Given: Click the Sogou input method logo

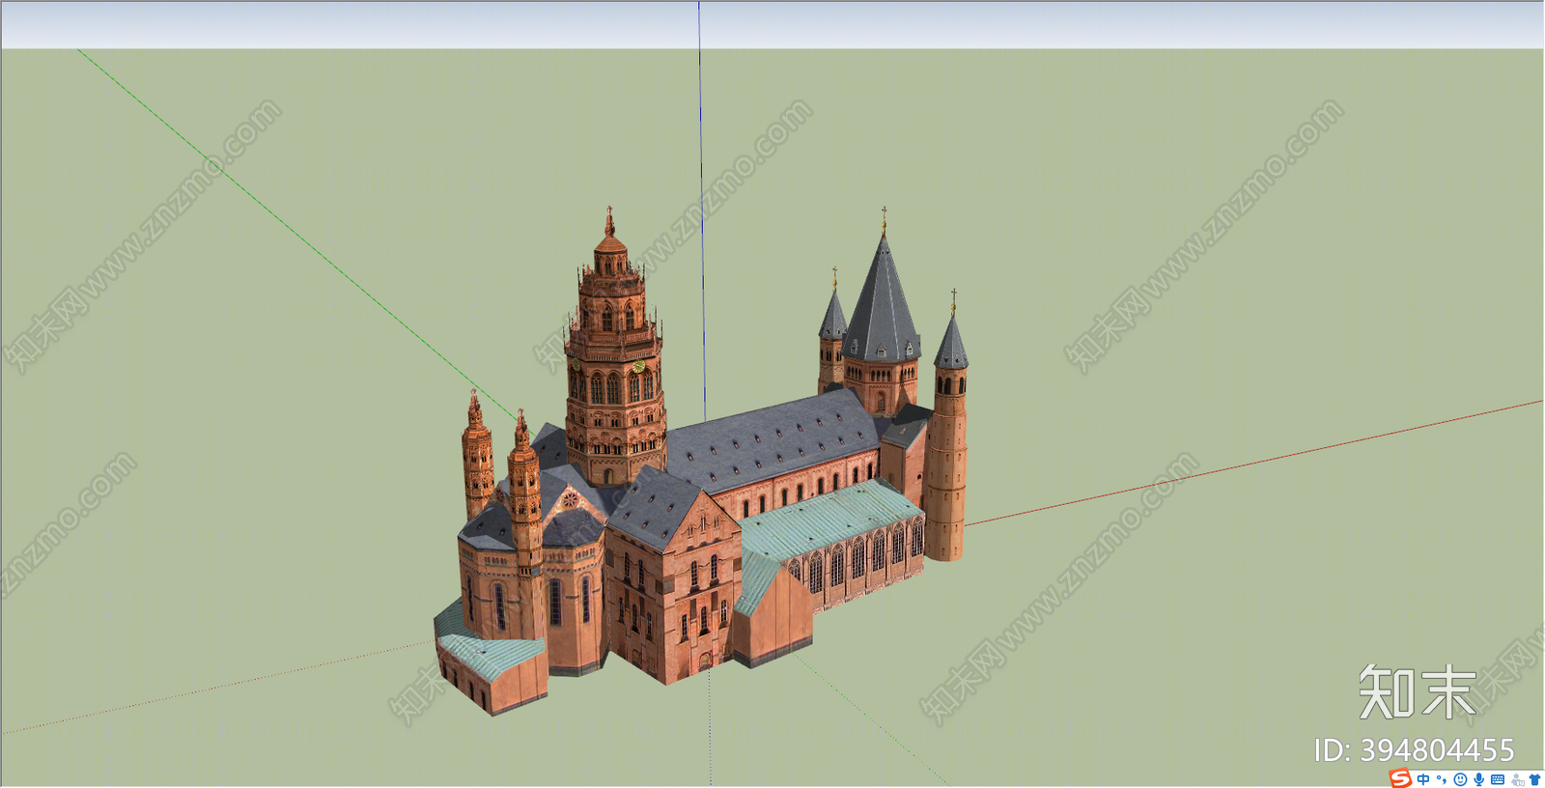Looking at the screenshot, I should [x=1400, y=777].
